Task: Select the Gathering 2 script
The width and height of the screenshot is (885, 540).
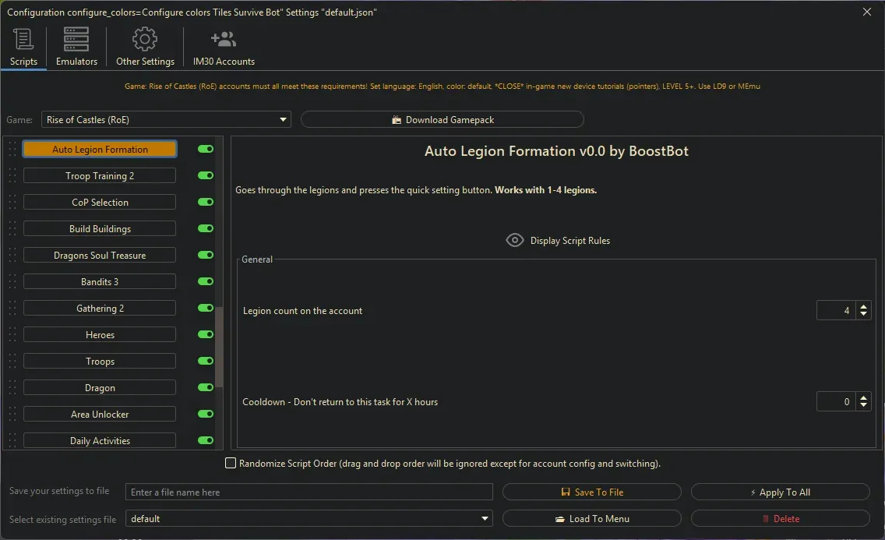Action: tap(100, 308)
